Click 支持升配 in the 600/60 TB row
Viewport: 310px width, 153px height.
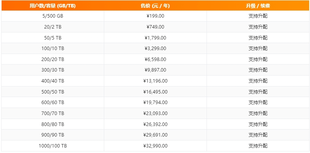tap(258, 103)
